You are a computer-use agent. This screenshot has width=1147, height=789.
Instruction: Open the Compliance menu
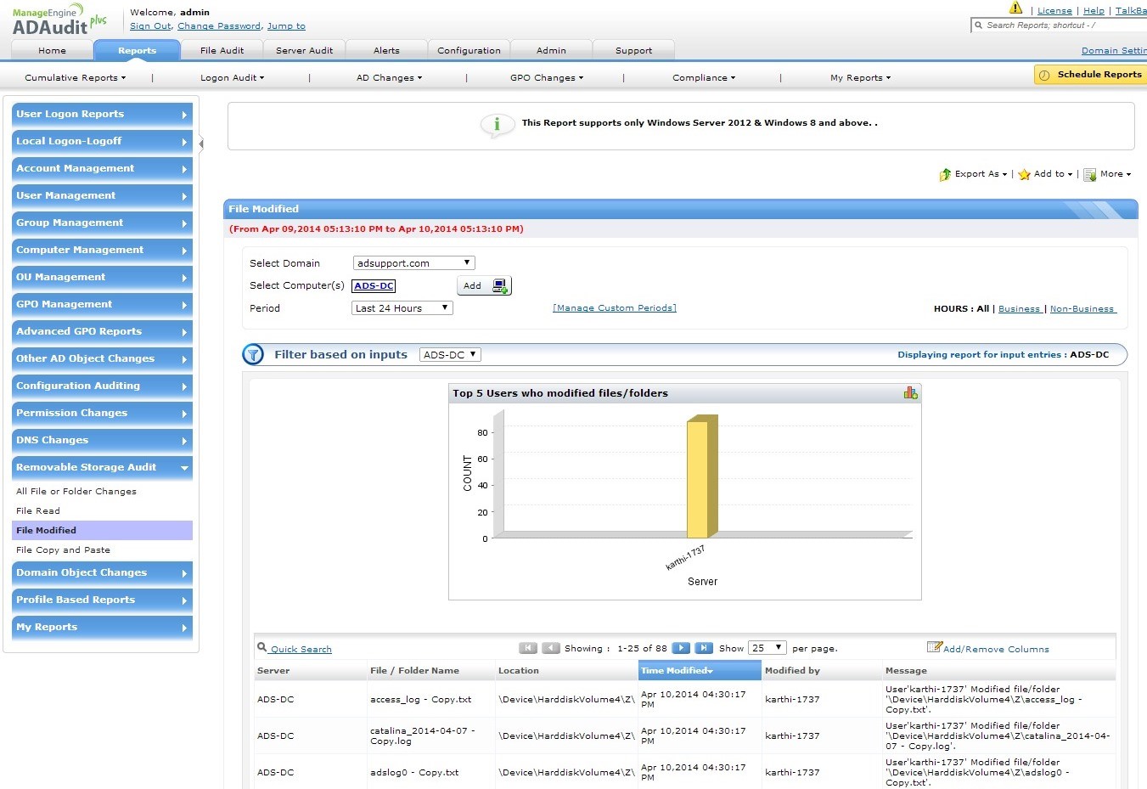tap(703, 77)
